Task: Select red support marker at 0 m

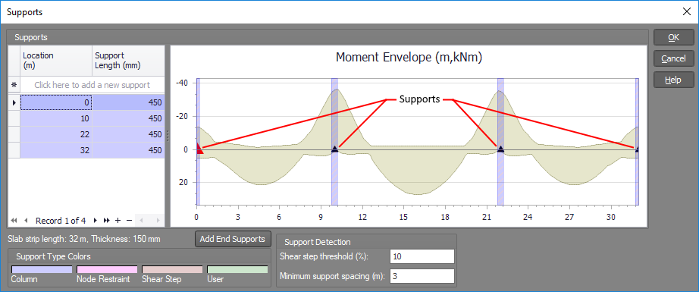Action: pos(199,149)
